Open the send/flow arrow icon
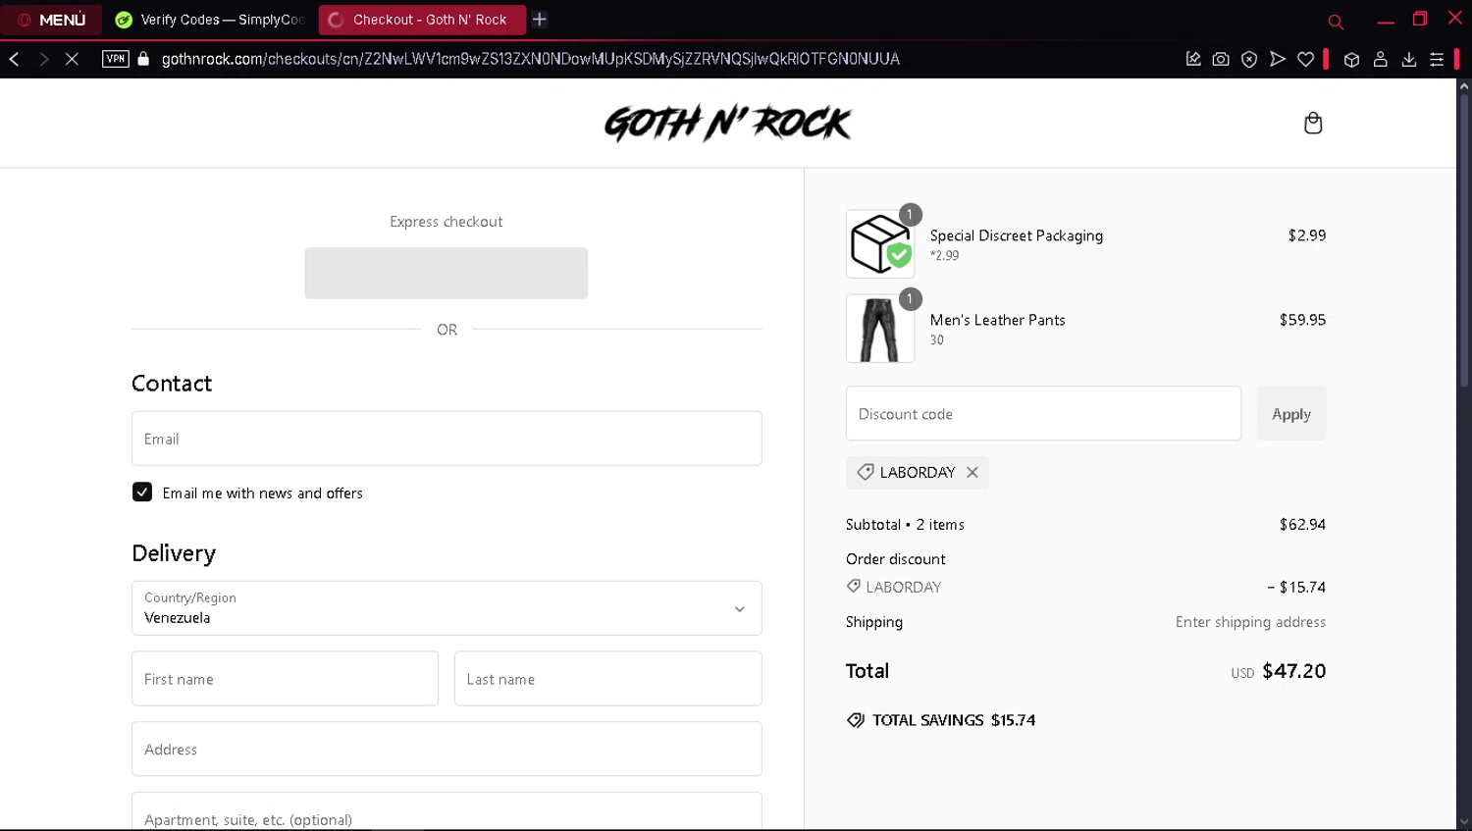The width and height of the screenshot is (1472, 831). click(x=1278, y=59)
